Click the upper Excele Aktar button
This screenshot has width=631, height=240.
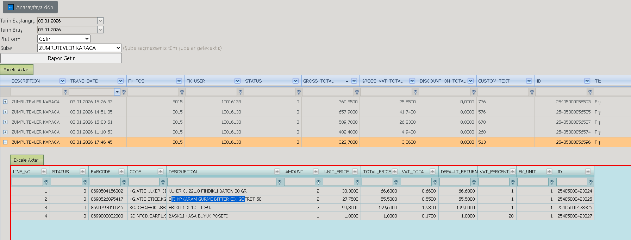coord(17,70)
